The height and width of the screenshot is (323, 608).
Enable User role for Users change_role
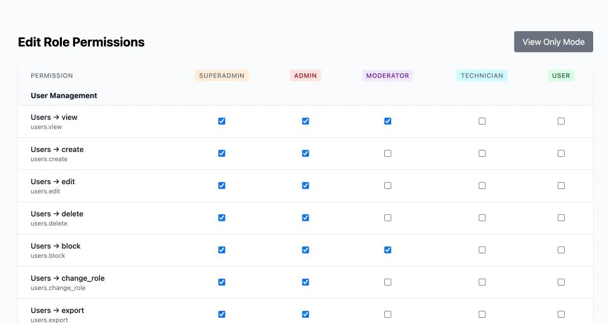pos(561,282)
